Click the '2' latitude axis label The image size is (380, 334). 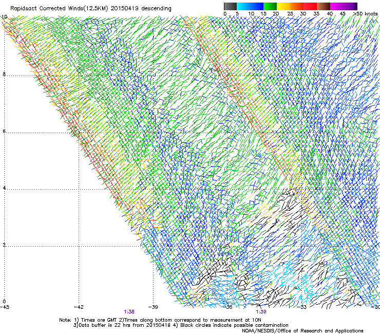pos(4,245)
